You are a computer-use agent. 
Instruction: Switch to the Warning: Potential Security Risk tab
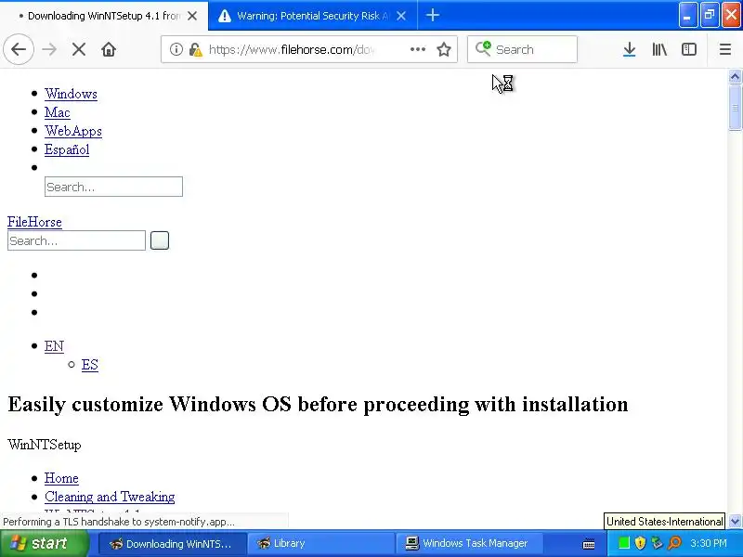[312, 16]
